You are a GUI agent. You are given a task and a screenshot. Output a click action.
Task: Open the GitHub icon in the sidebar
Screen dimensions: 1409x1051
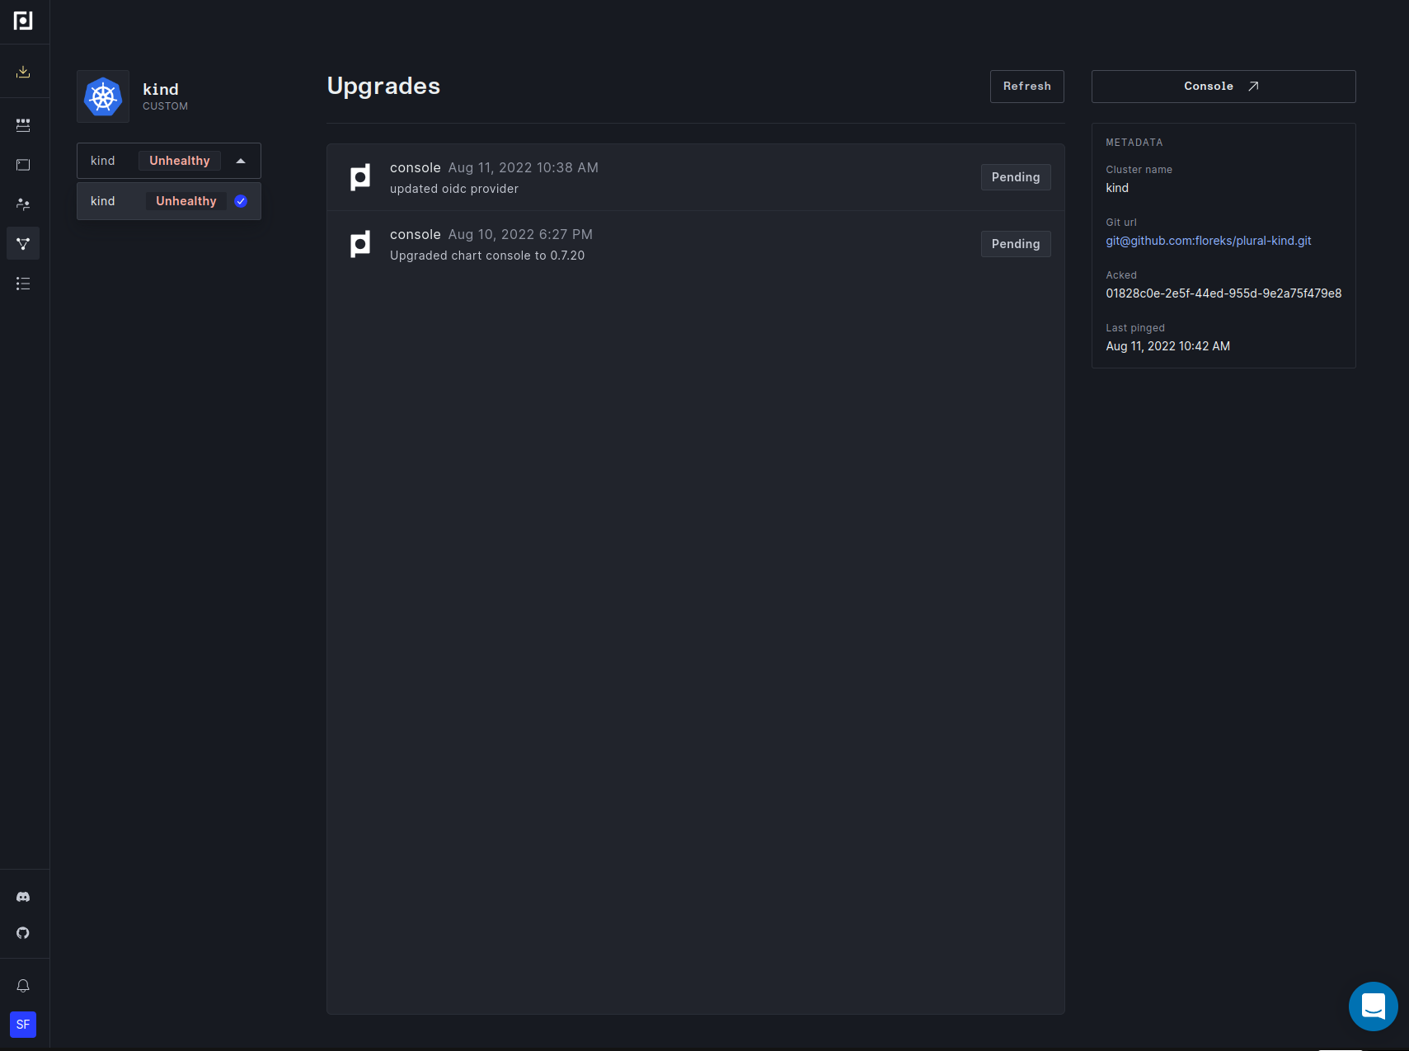coord(23,933)
